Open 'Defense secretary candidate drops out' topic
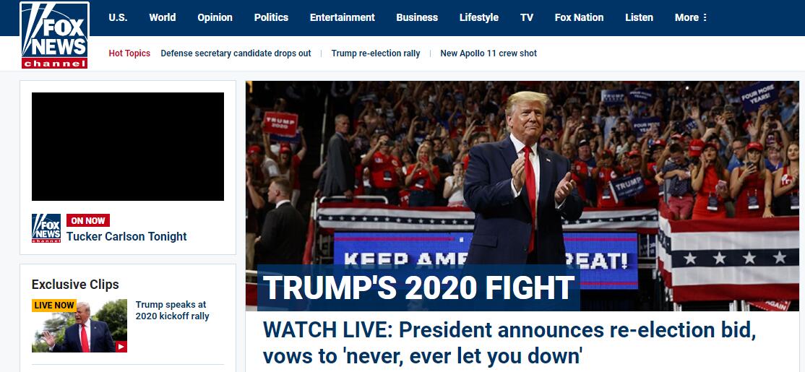Image resolution: width=805 pixels, height=372 pixels. [x=236, y=53]
